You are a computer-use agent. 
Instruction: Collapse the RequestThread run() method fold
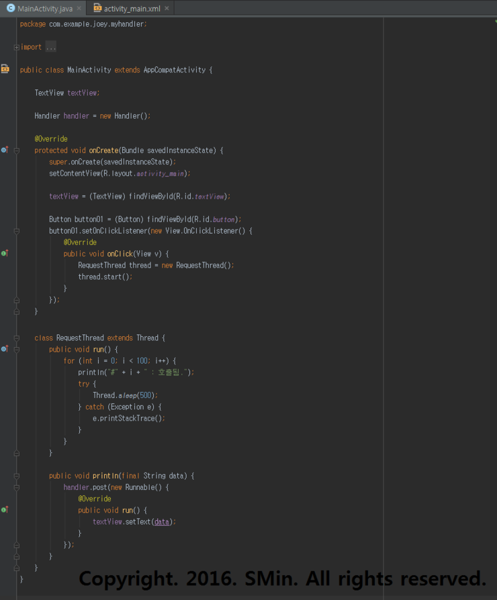tap(17, 350)
